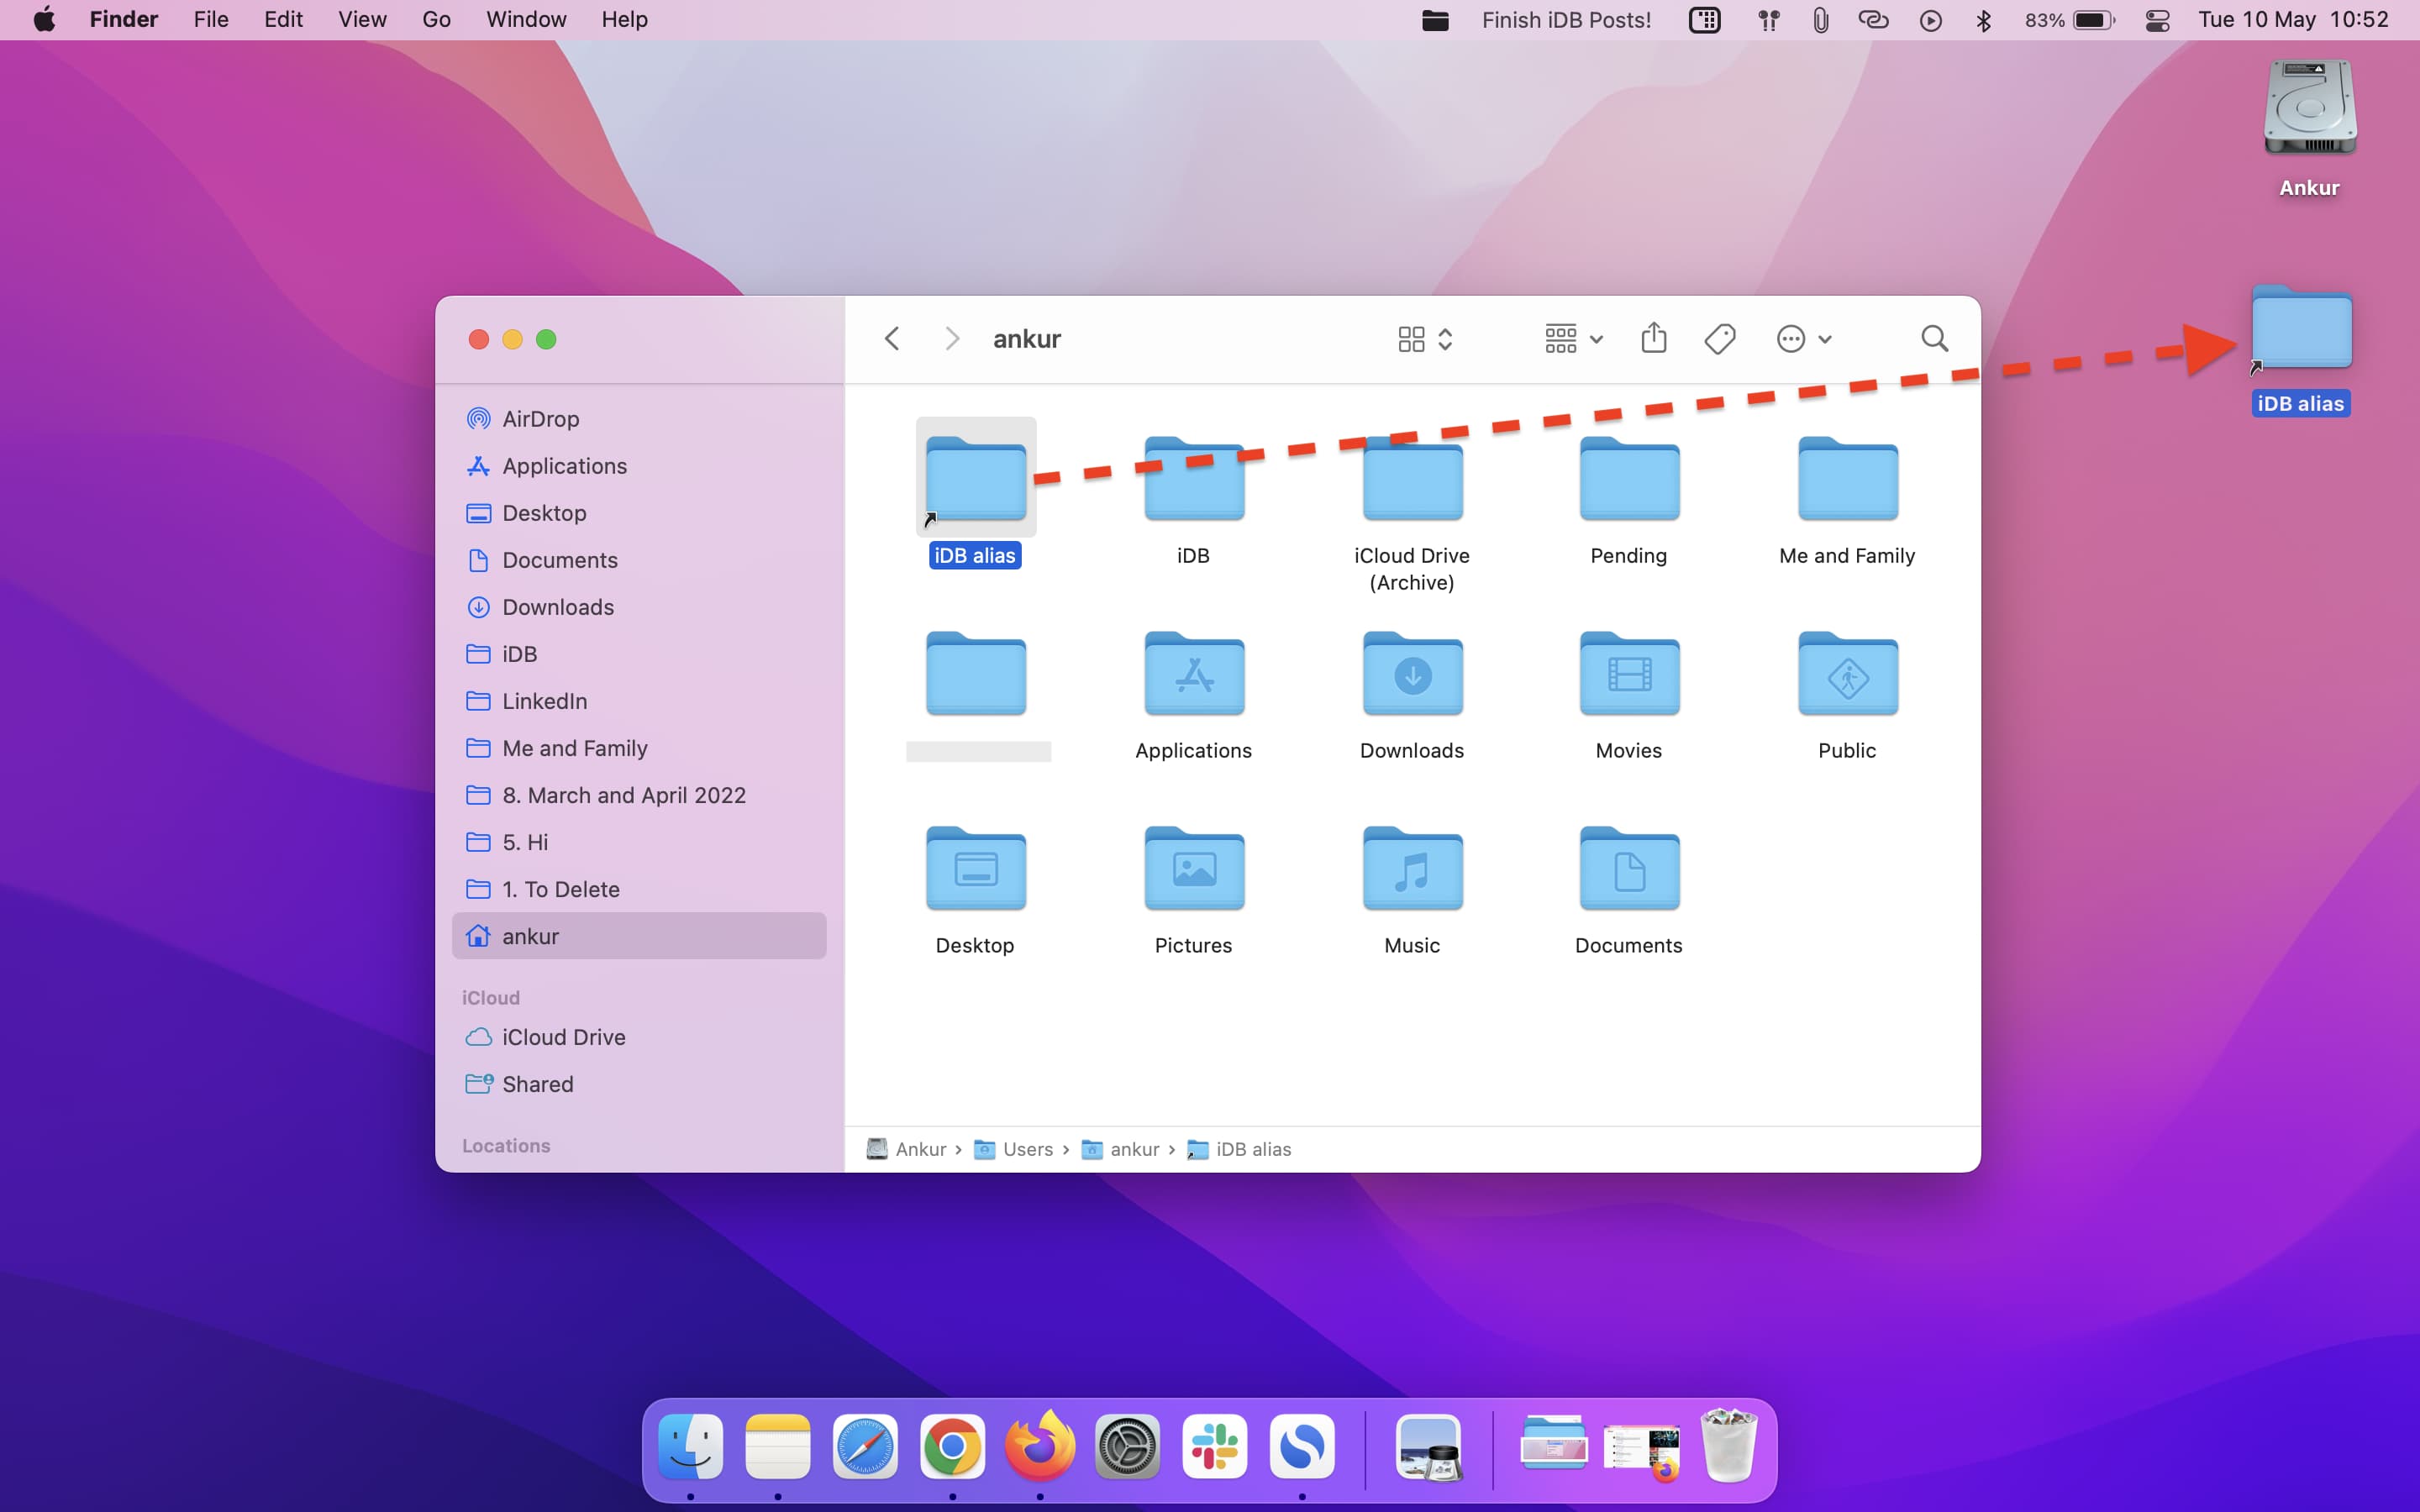Open the View menu
This screenshot has width=2420, height=1512.
362,20
